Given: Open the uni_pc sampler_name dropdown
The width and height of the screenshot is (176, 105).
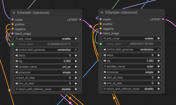Looking at the screenshot, I should [x=46, y=67].
